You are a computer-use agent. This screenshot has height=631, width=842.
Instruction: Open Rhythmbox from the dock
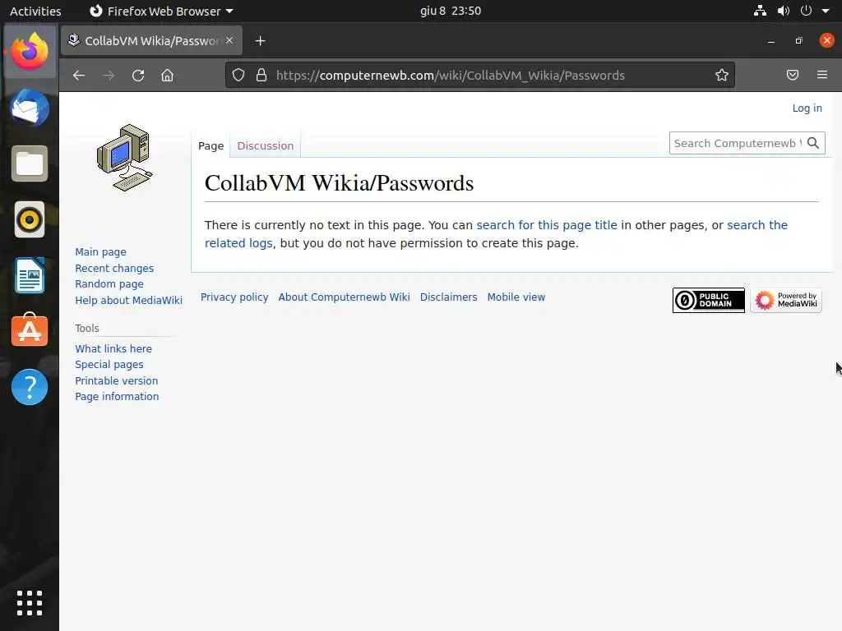click(30, 219)
